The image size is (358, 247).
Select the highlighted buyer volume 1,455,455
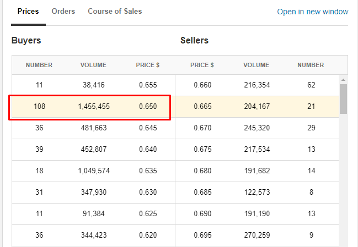94,106
